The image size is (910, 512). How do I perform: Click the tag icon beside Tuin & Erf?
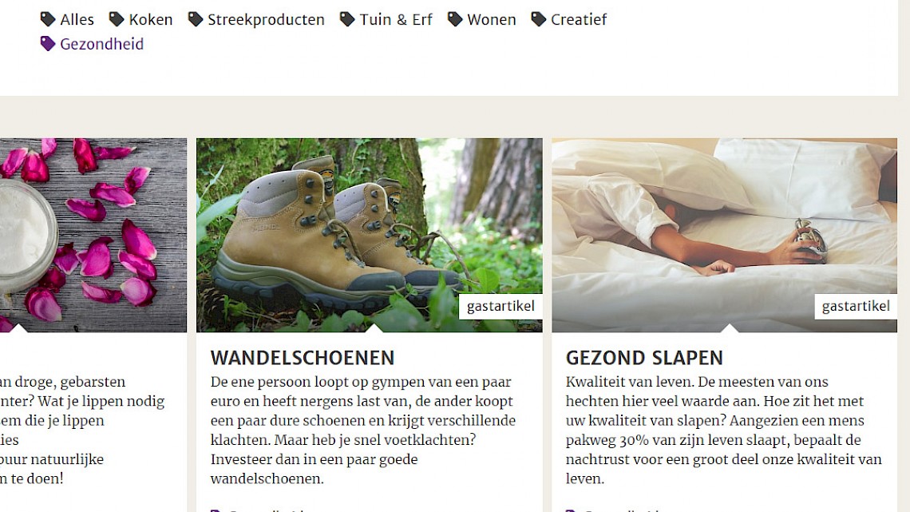347,19
